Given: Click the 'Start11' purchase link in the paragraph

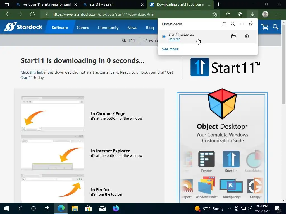Looking at the screenshot, I should point(27,77).
